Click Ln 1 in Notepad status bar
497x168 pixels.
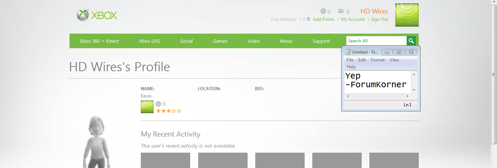407,105
